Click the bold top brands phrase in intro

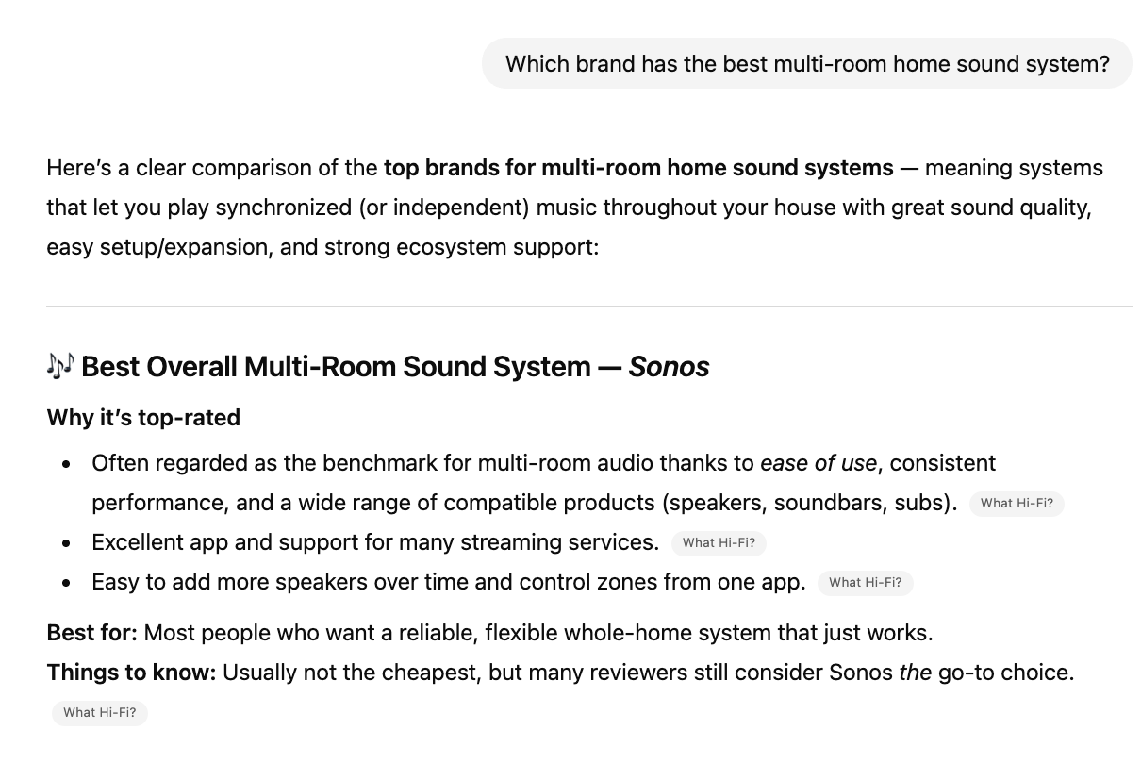[x=637, y=168]
